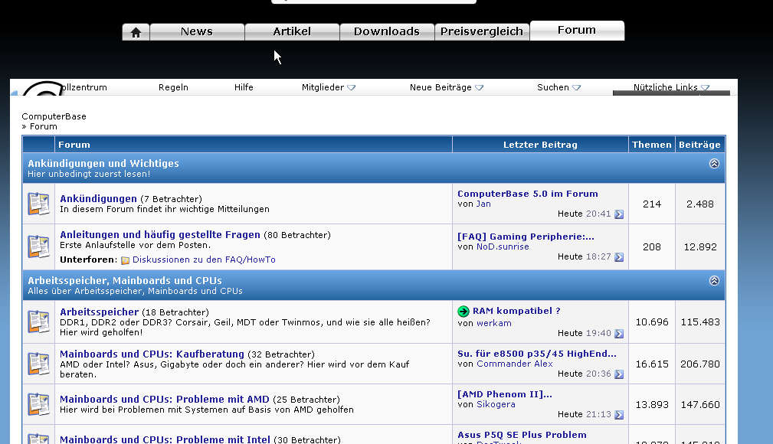View user profile of Sikogera

(496, 404)
